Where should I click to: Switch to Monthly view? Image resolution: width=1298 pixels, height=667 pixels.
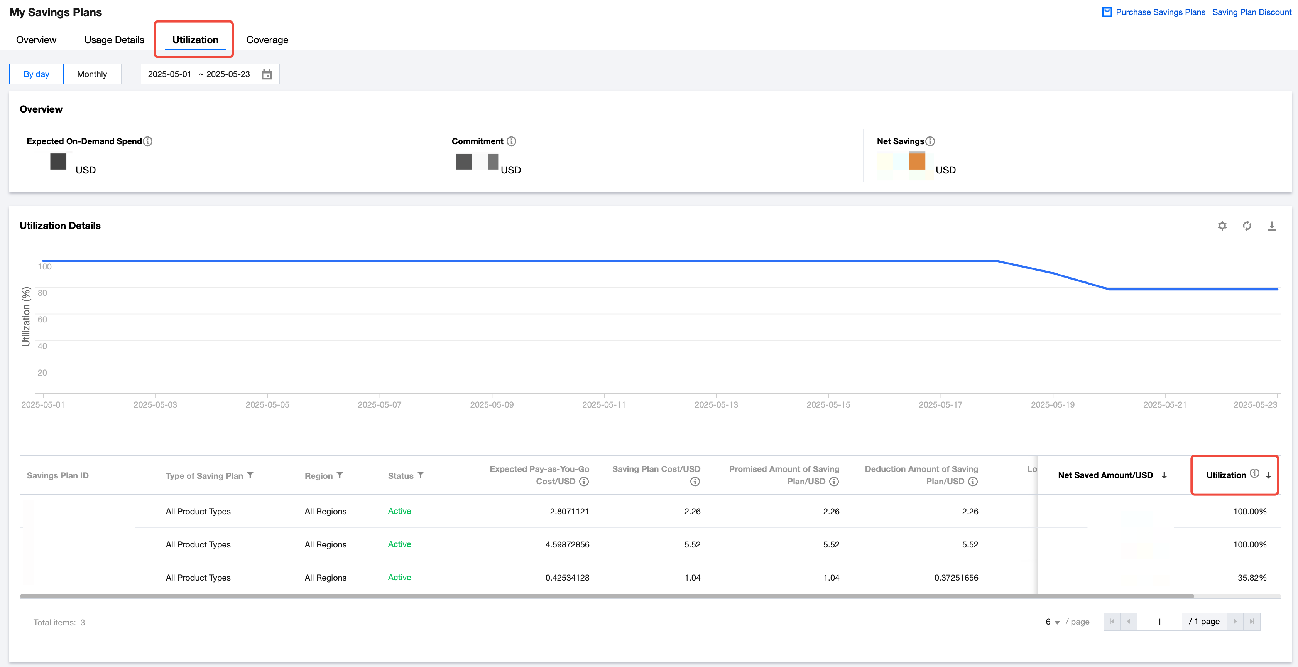[x=92, y=74]
